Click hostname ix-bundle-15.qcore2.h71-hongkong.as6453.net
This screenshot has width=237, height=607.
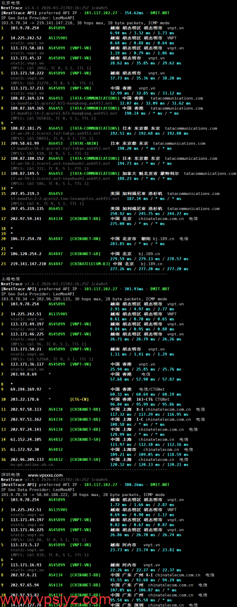[x=63, y=103]
